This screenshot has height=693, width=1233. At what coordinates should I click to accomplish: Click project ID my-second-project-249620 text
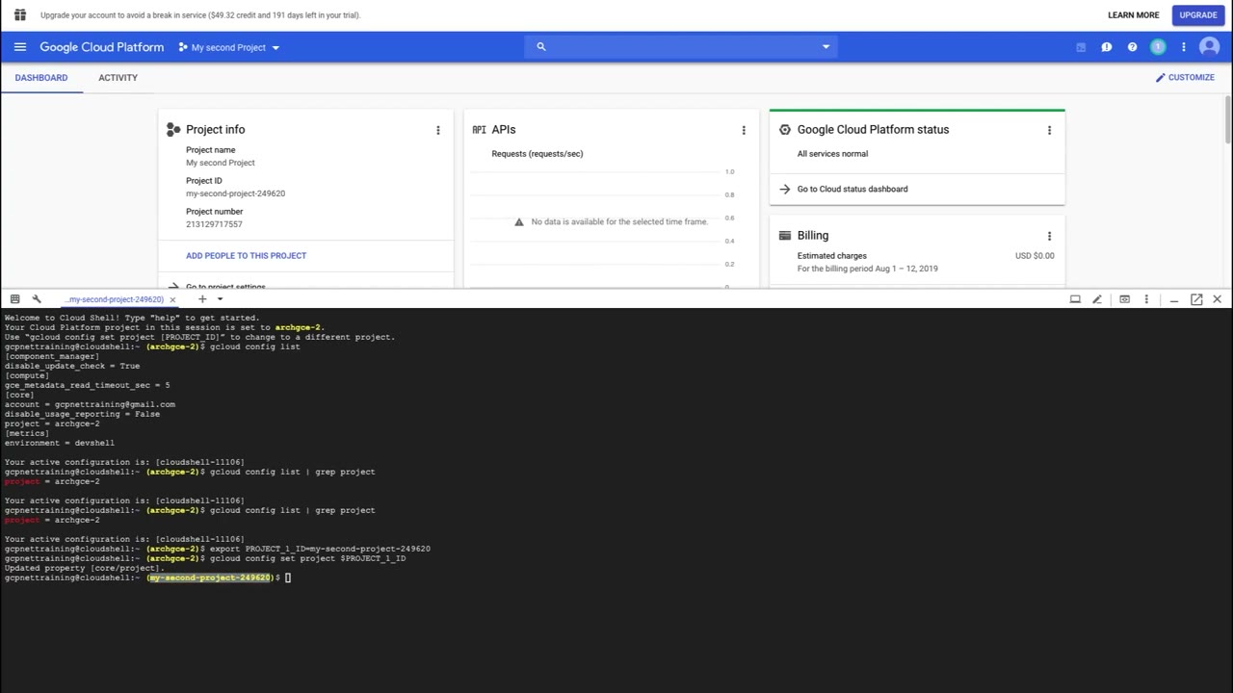pos(235,193)
